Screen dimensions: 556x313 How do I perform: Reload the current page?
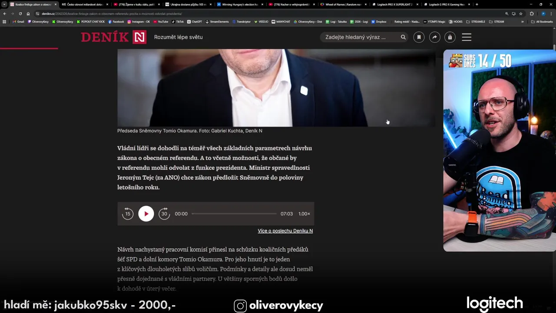pos(20,13)
